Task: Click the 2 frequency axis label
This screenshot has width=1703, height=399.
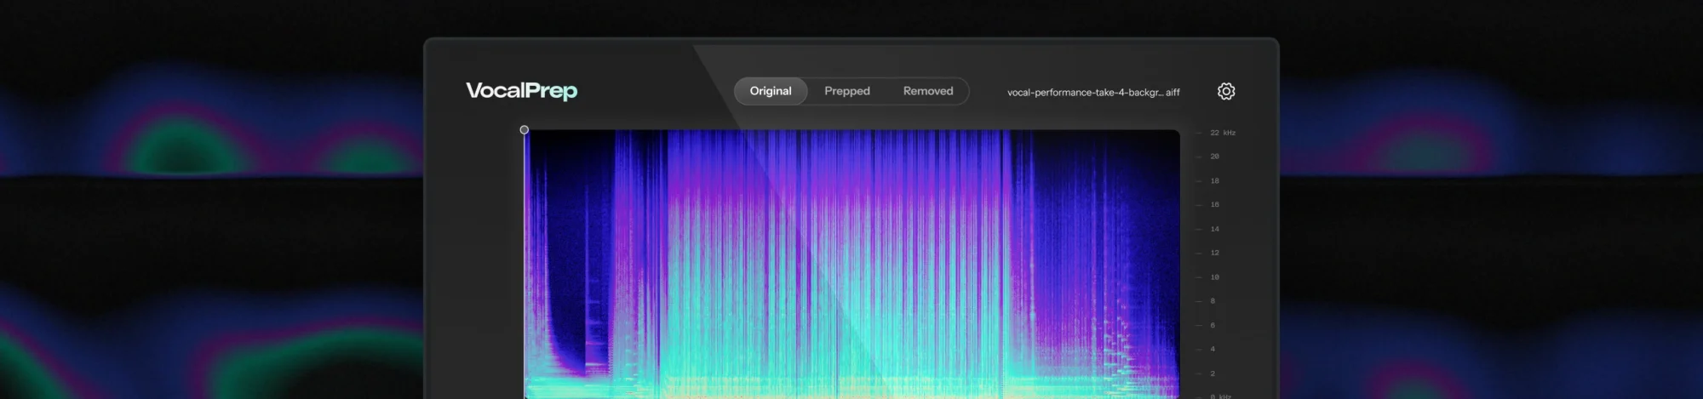Action: [x=1213, y=373]
